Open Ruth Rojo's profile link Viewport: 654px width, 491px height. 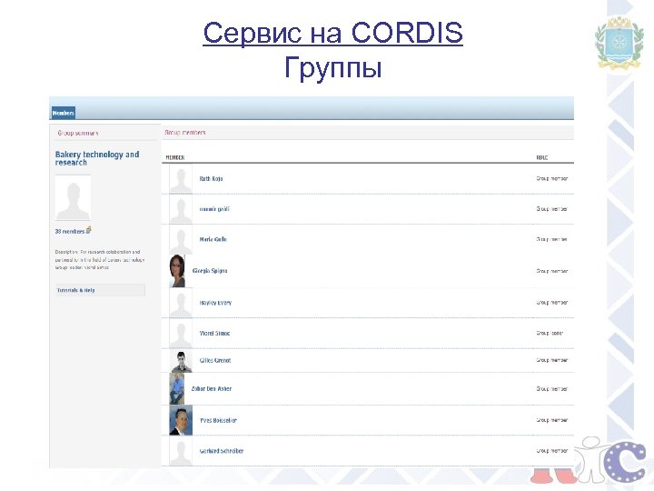point(211,179)
